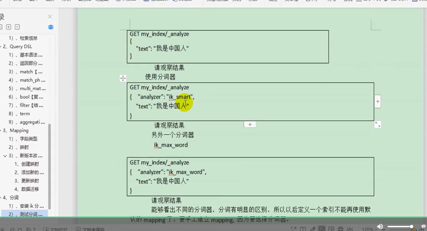This screenshot has width=427, height=231.
Task: Click the crossed-eye hide icon beside the volume slider
Action: coord(424,226)
